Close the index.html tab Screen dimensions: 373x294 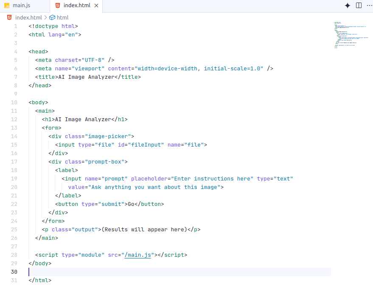pyautogui.click(x=96, y=6)
